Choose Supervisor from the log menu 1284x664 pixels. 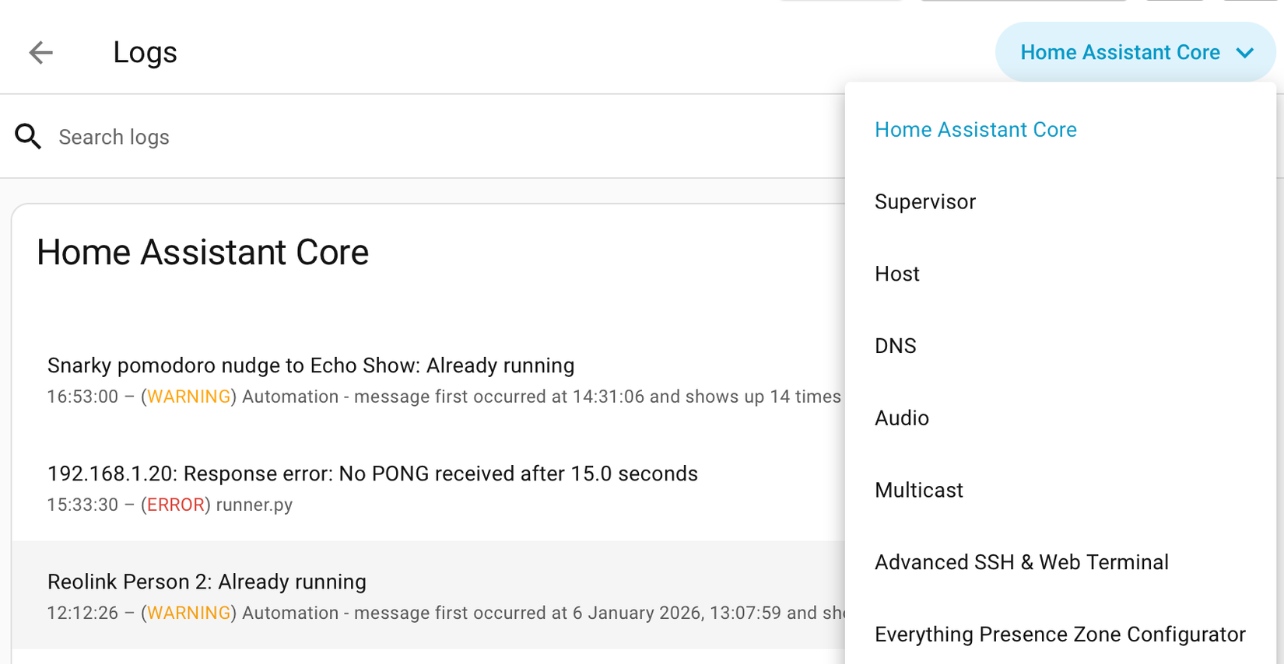pyautogui.click(x=924, y=202)
